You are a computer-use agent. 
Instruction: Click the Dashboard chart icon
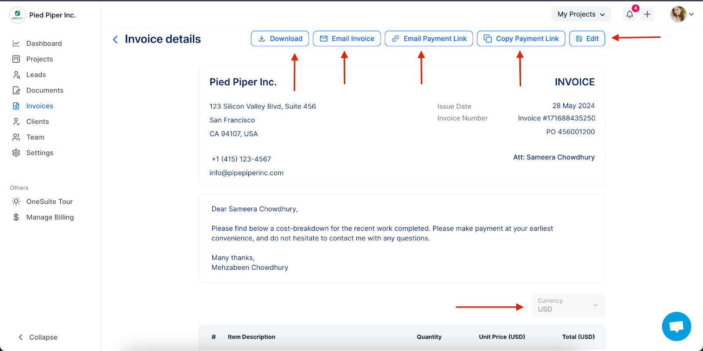pos(16,43)
